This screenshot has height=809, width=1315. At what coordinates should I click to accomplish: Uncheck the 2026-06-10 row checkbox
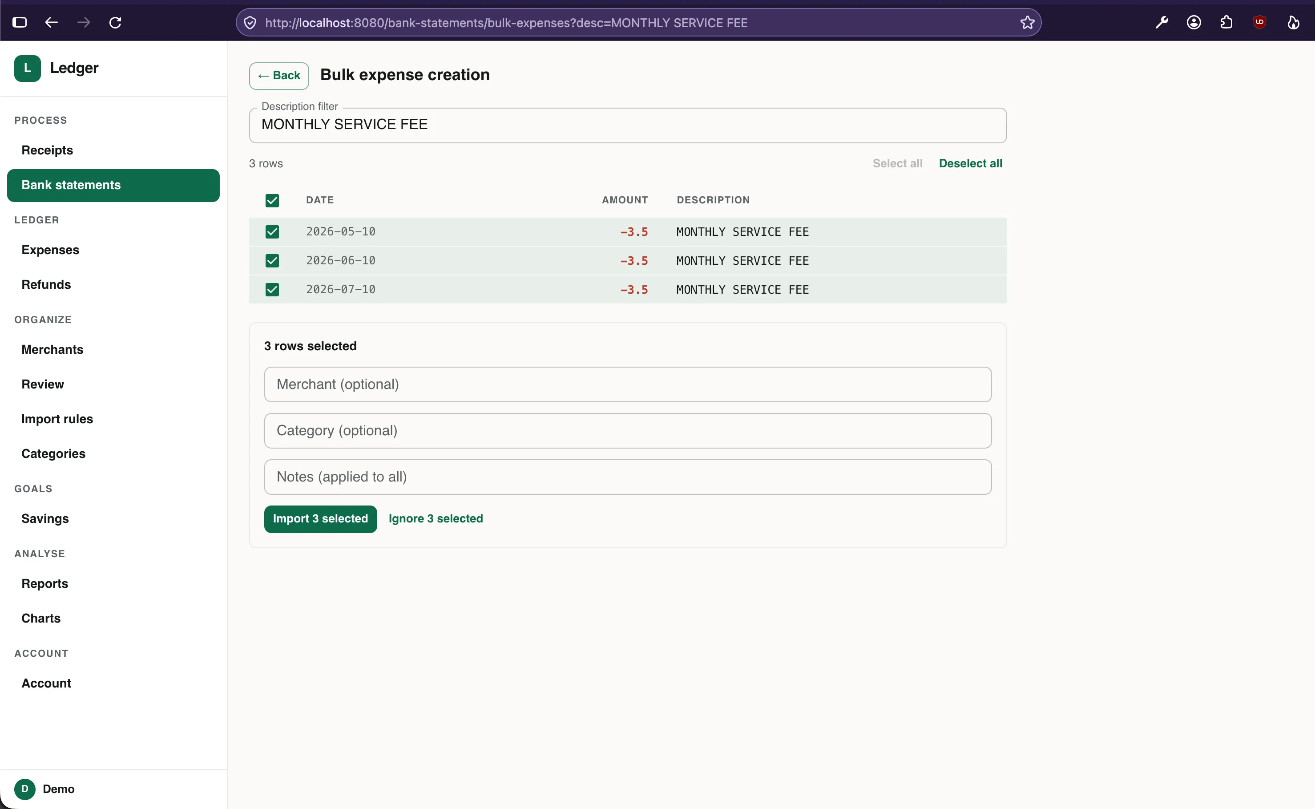(x=272, y=261)
